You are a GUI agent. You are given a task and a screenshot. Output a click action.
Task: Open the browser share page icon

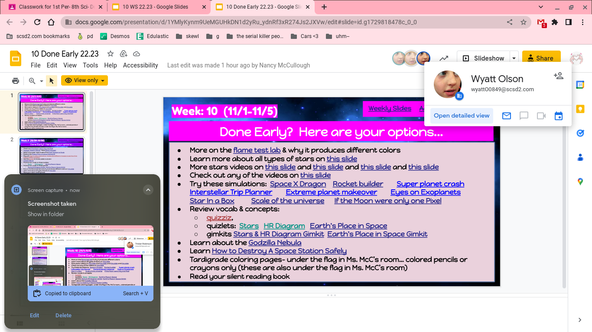[510, 22]
